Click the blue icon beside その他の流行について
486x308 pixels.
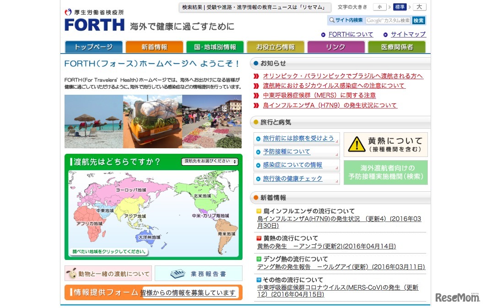click(258, 280)
